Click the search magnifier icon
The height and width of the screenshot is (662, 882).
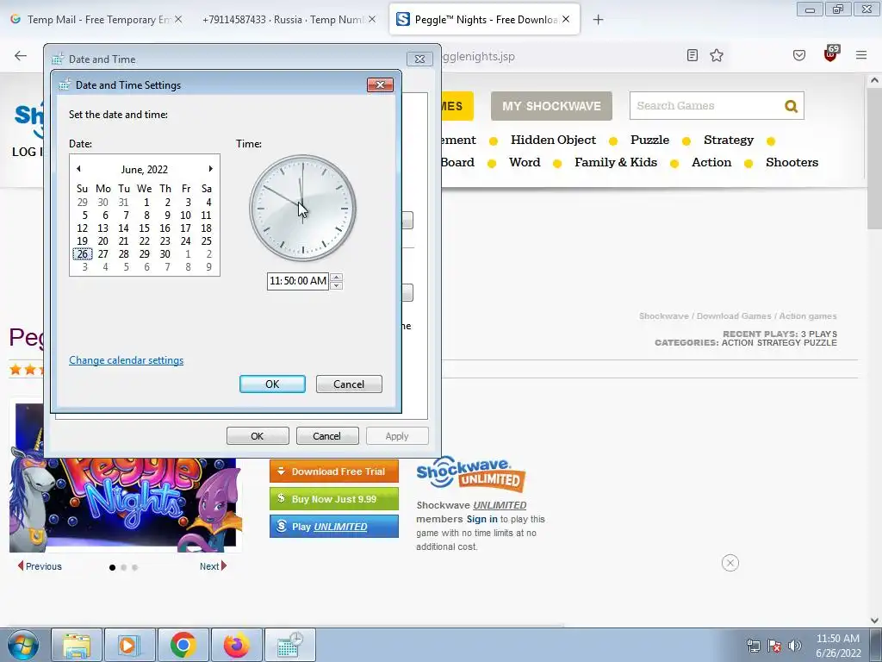791,106
